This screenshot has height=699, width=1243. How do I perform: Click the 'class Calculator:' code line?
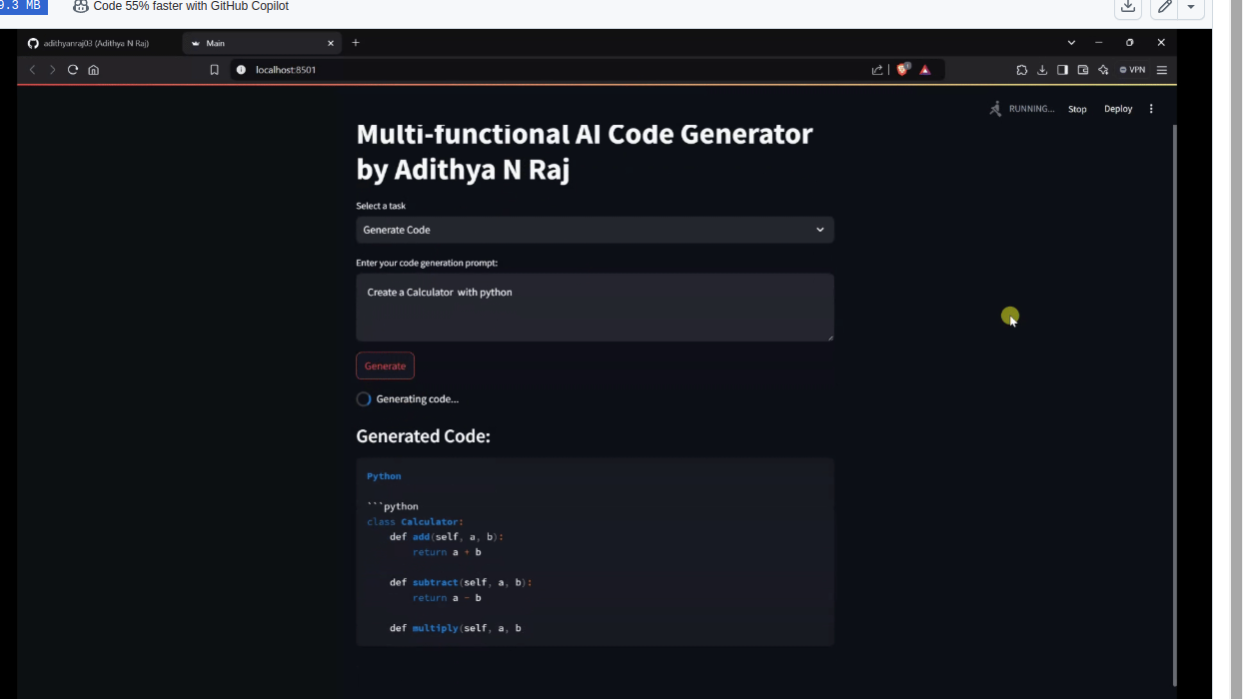pyautogui.click(x=415, y=522)
